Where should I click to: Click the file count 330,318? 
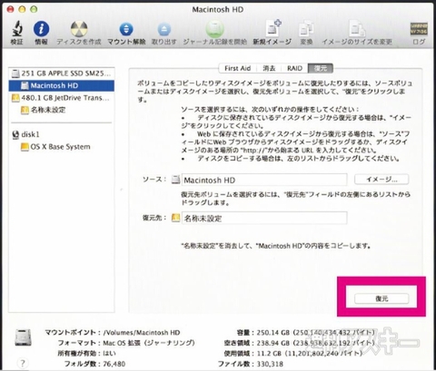pyautogui.click(x=270, y=364)
